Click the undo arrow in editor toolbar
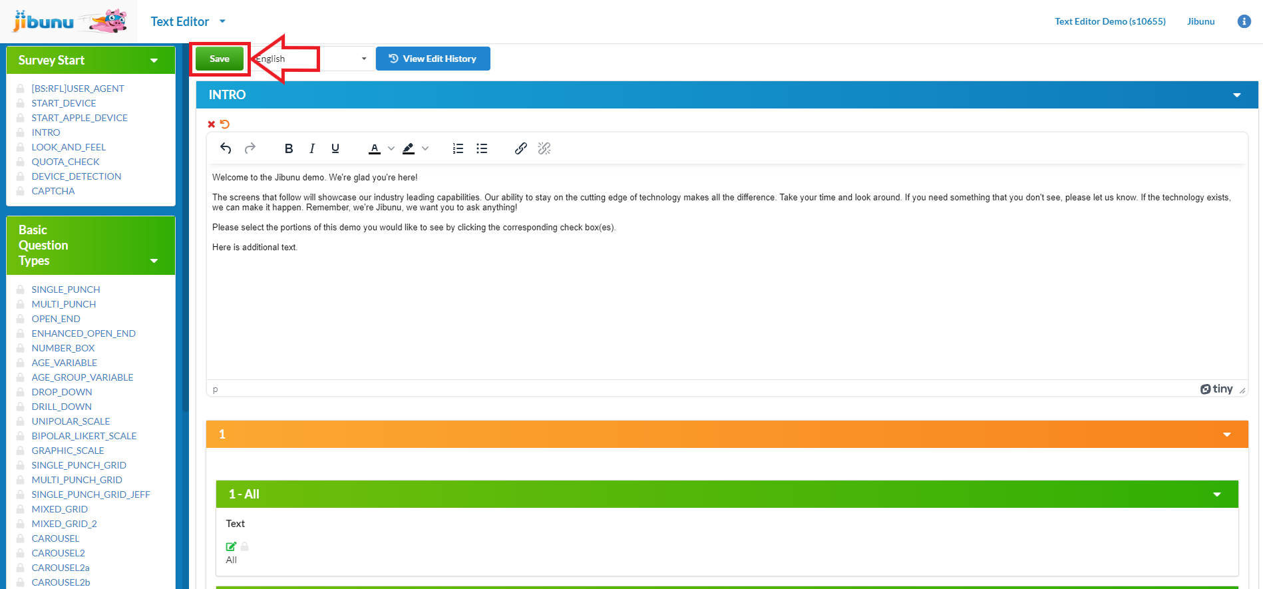The width and height of the screenshot is (1263, 589). pos(226,148)
